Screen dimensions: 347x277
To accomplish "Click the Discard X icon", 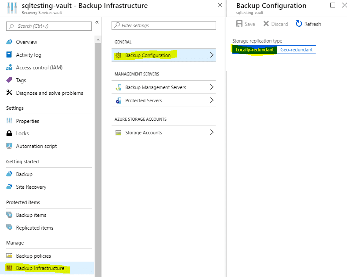I will (266, 24).
